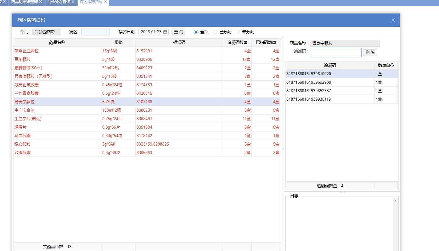Click the 部门 field showing 门诊西药房
The height and width of the screenshot is (251, 439).
47,32
